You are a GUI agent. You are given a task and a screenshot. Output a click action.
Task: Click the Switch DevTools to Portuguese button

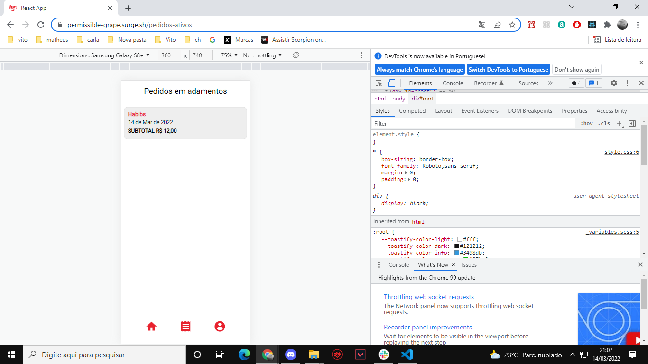tap(508, 69)
